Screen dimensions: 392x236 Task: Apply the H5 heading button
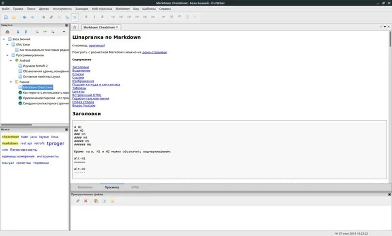pos(145,17)
